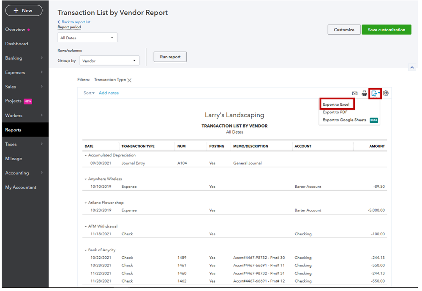The width and height of the screenshot is (422, 291).
Task: Open the export icon dropdown
Action: [375, 93]
